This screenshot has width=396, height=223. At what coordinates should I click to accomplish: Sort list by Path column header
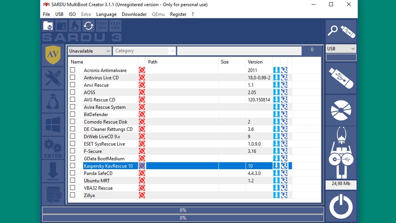tap(182, 62)
